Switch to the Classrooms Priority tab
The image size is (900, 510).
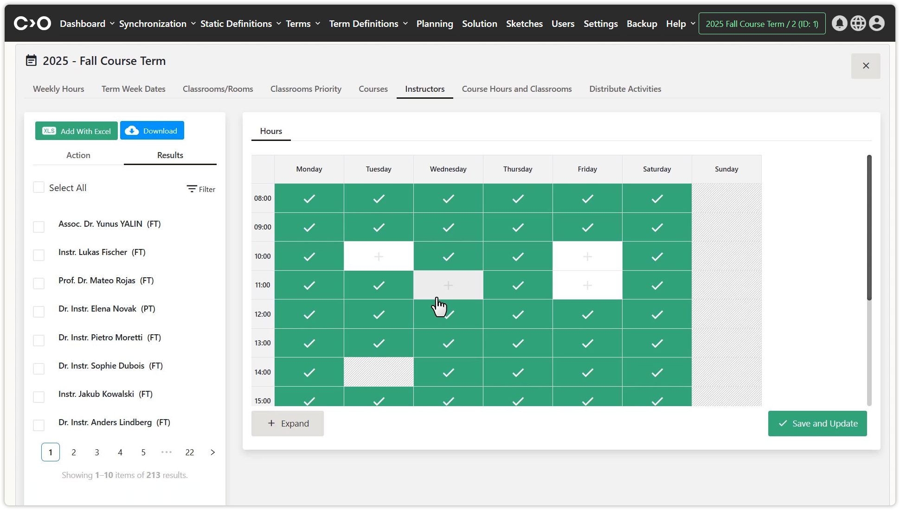tap(306, 89)
